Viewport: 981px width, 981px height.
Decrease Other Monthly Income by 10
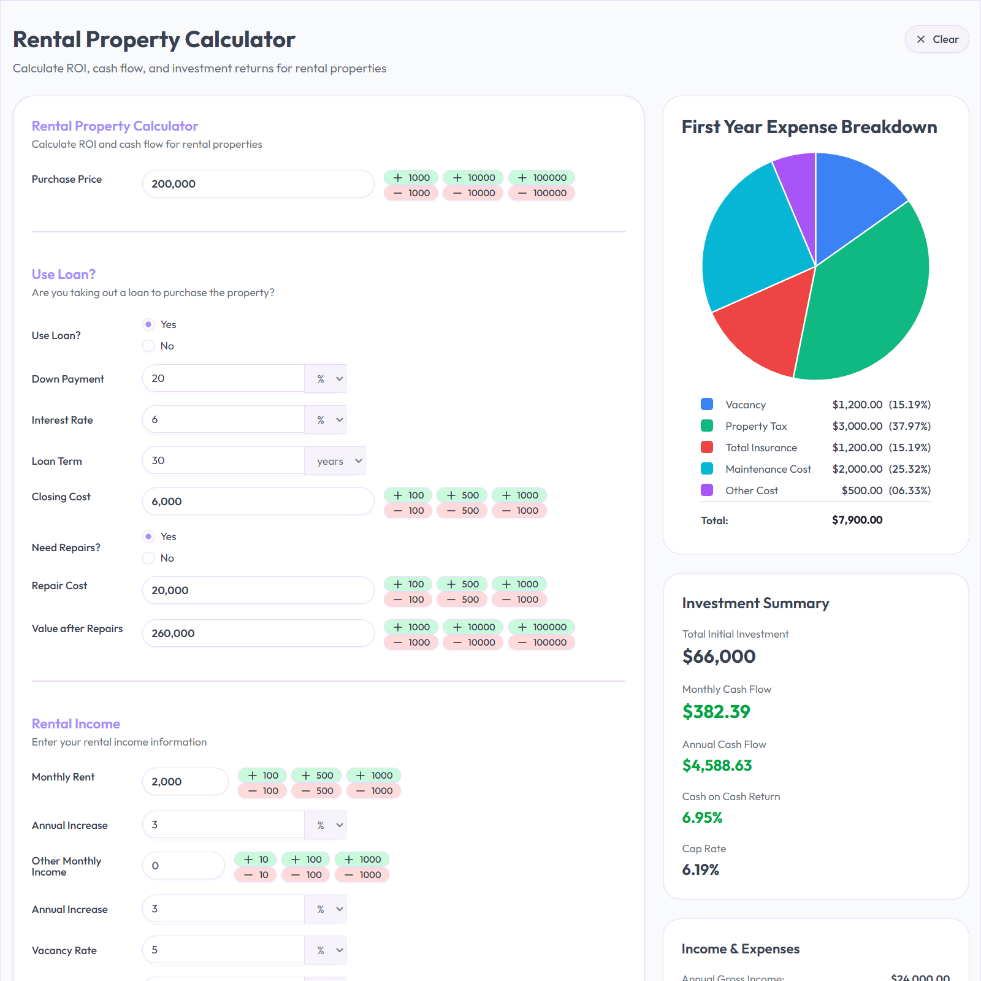click(255, 875)
